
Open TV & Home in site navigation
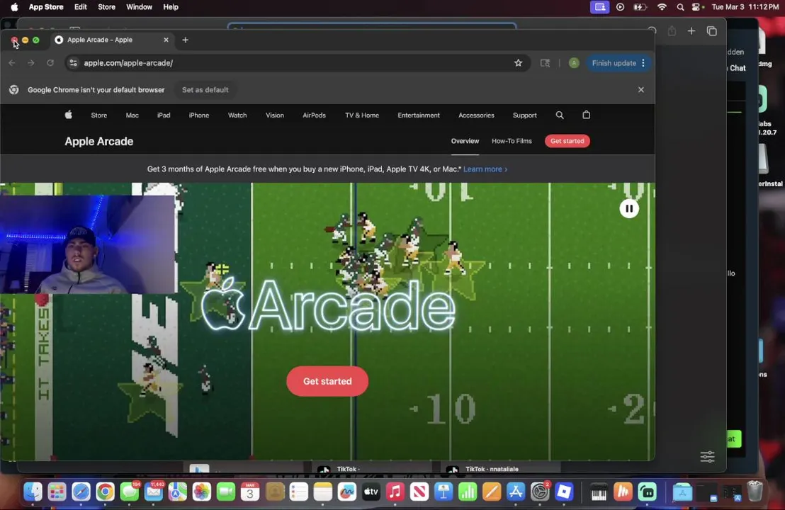(x=362, y=115)
